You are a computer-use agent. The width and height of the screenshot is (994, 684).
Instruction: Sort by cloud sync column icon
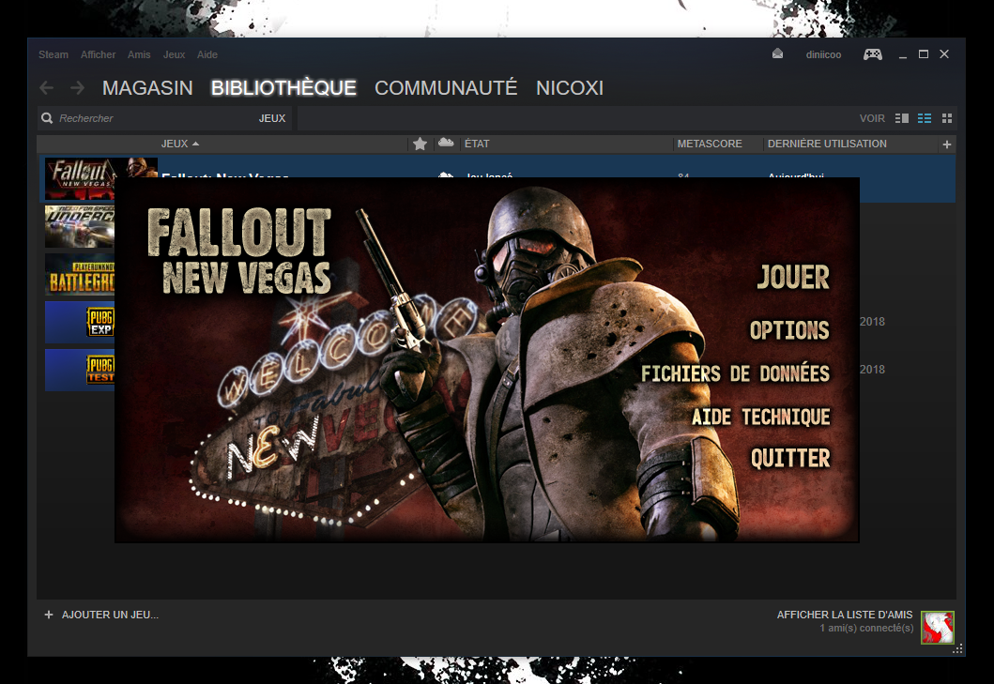coord(446,144)
